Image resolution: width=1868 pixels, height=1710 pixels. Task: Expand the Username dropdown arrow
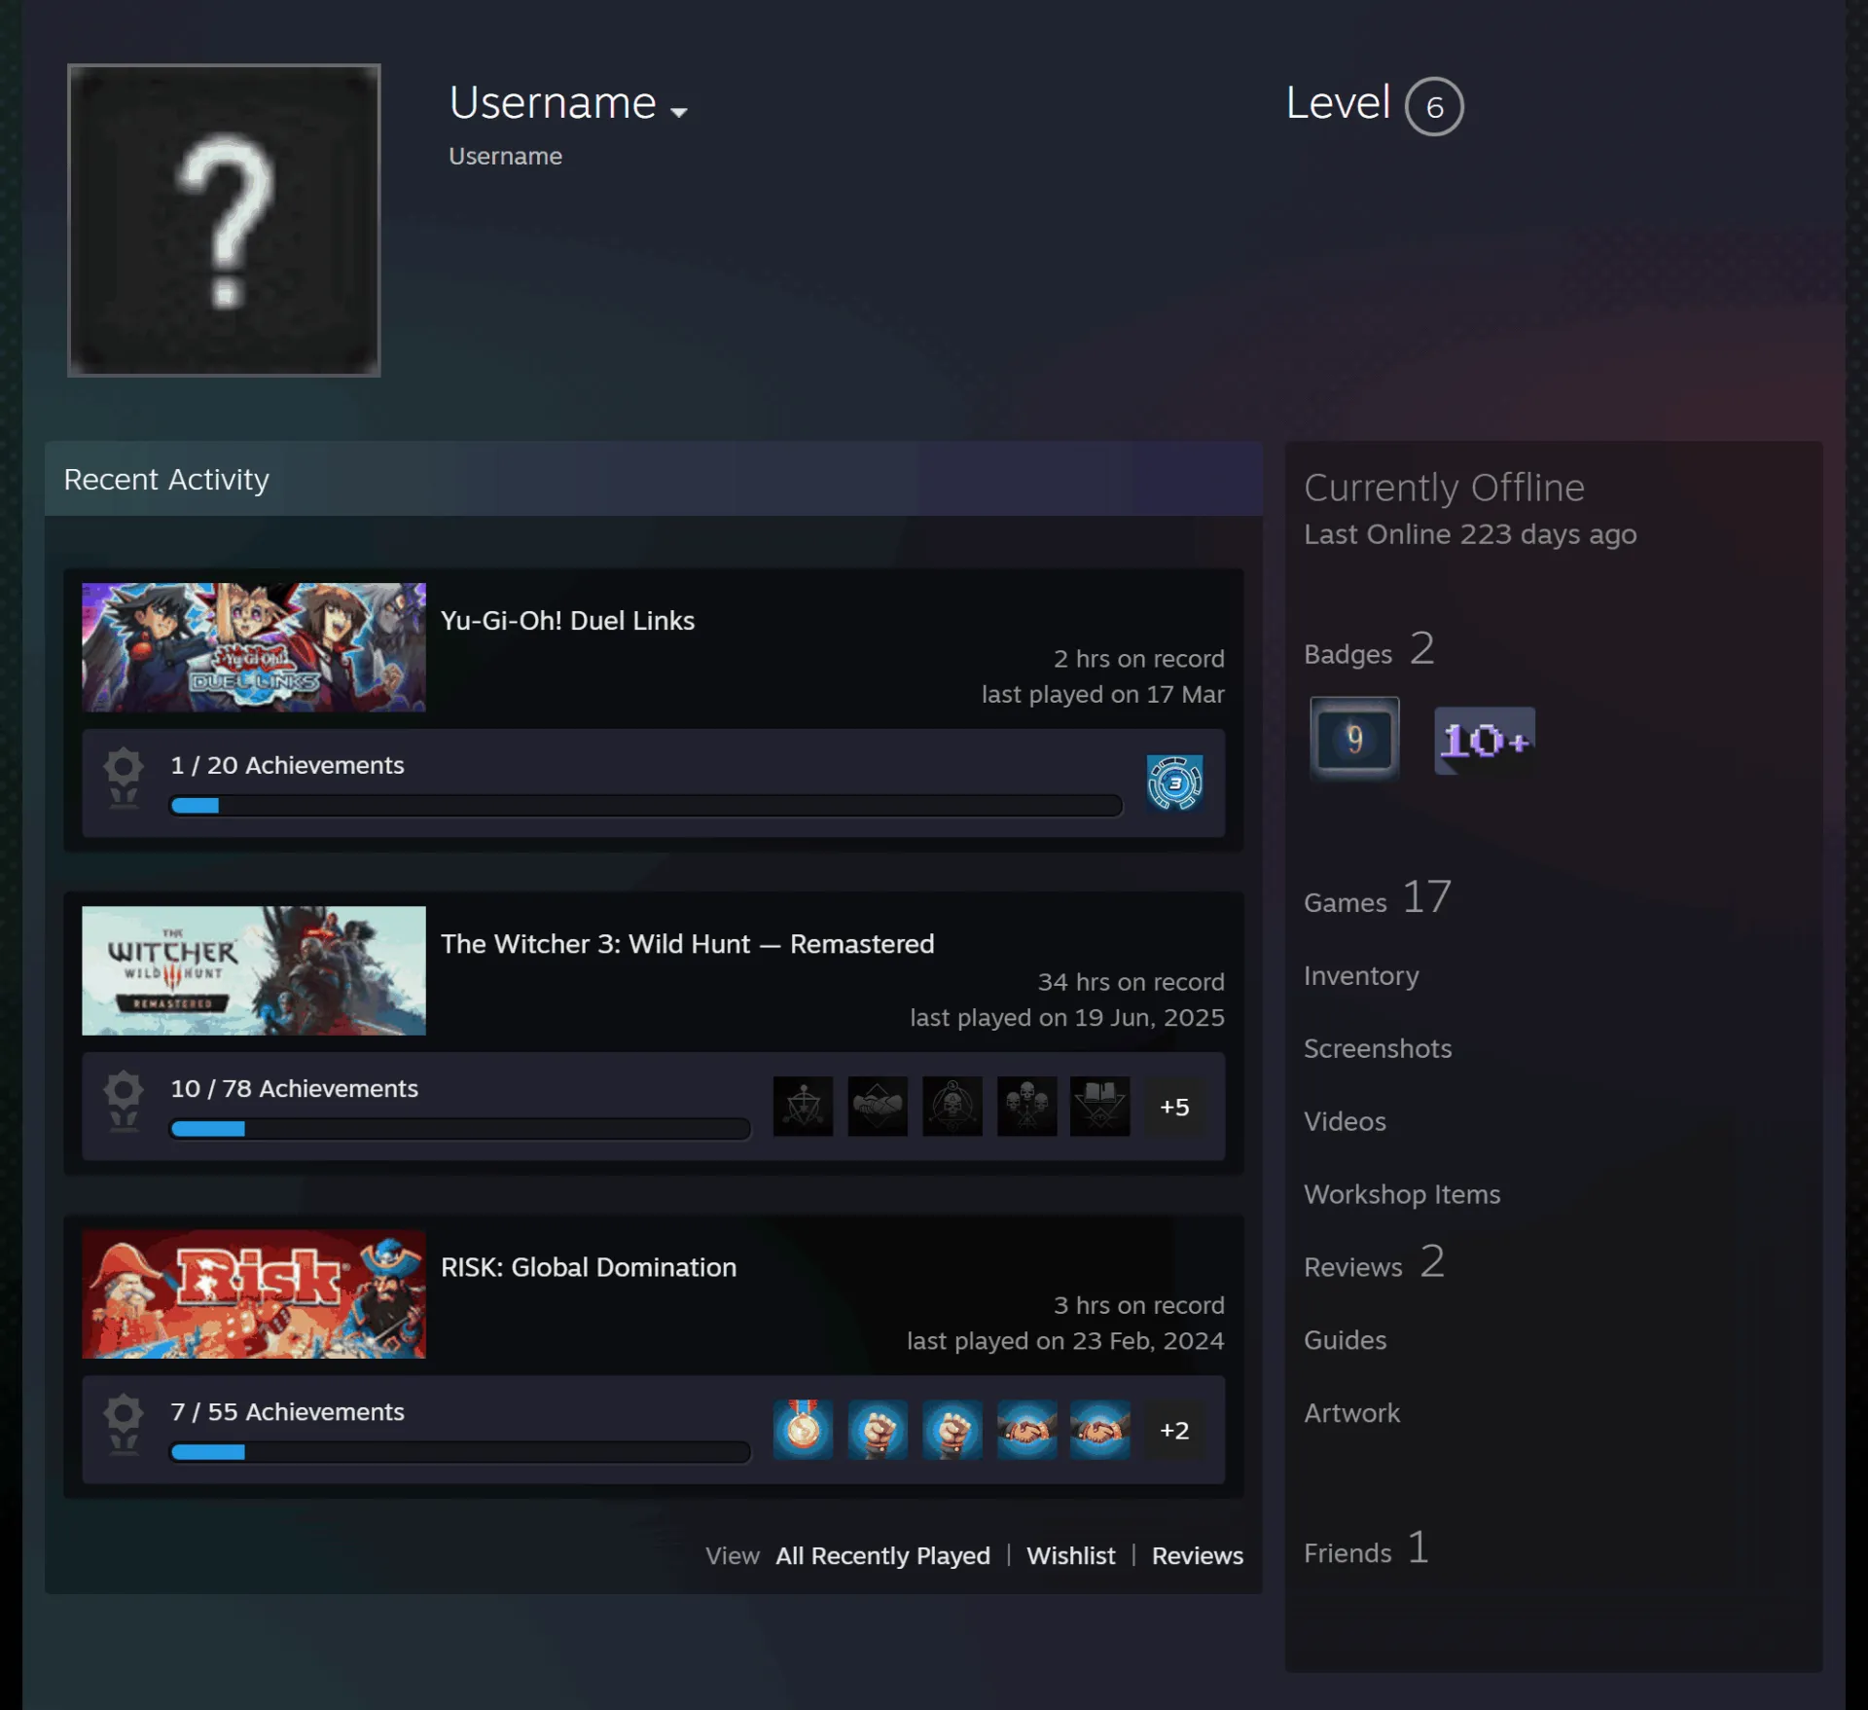point(679,112)
